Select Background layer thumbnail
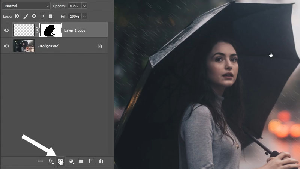 (24, 46)
